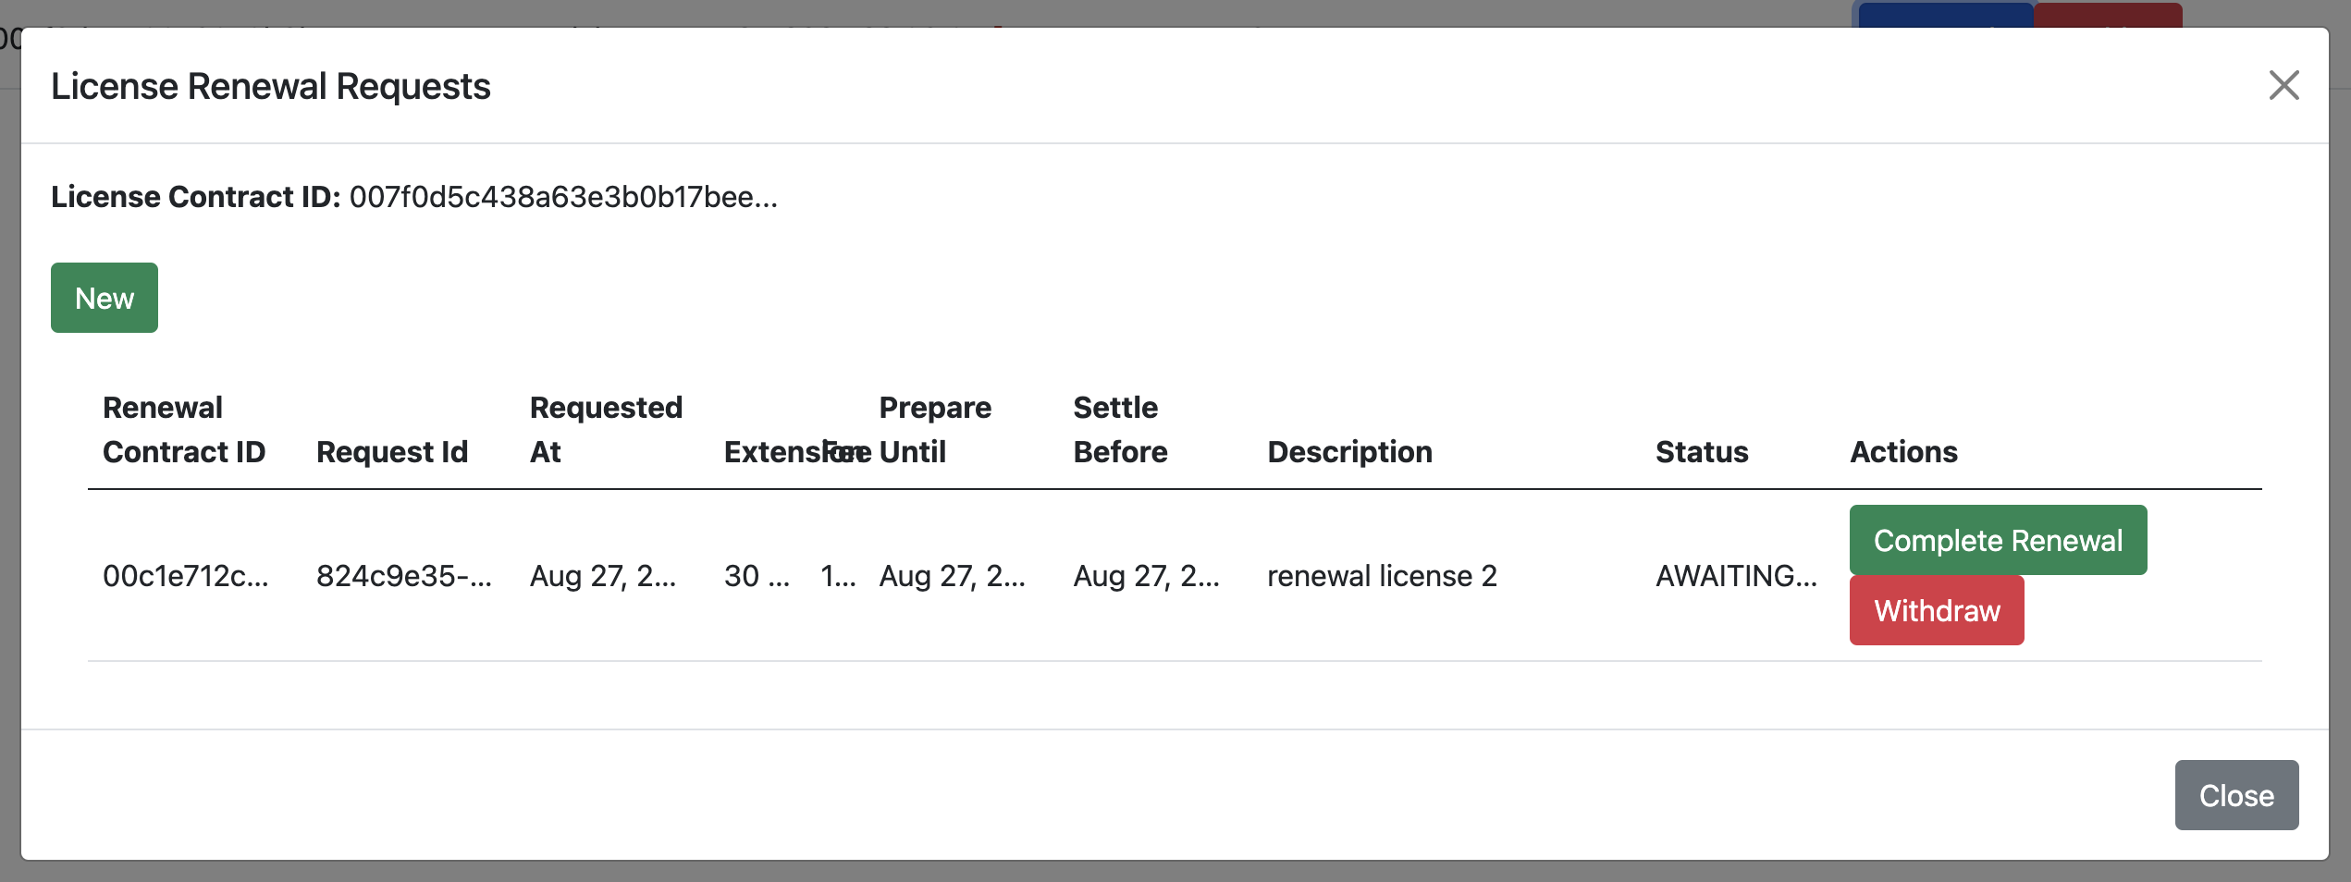Click the License Renewal Requests title
2351x882 pixels.
pos(272,85)
